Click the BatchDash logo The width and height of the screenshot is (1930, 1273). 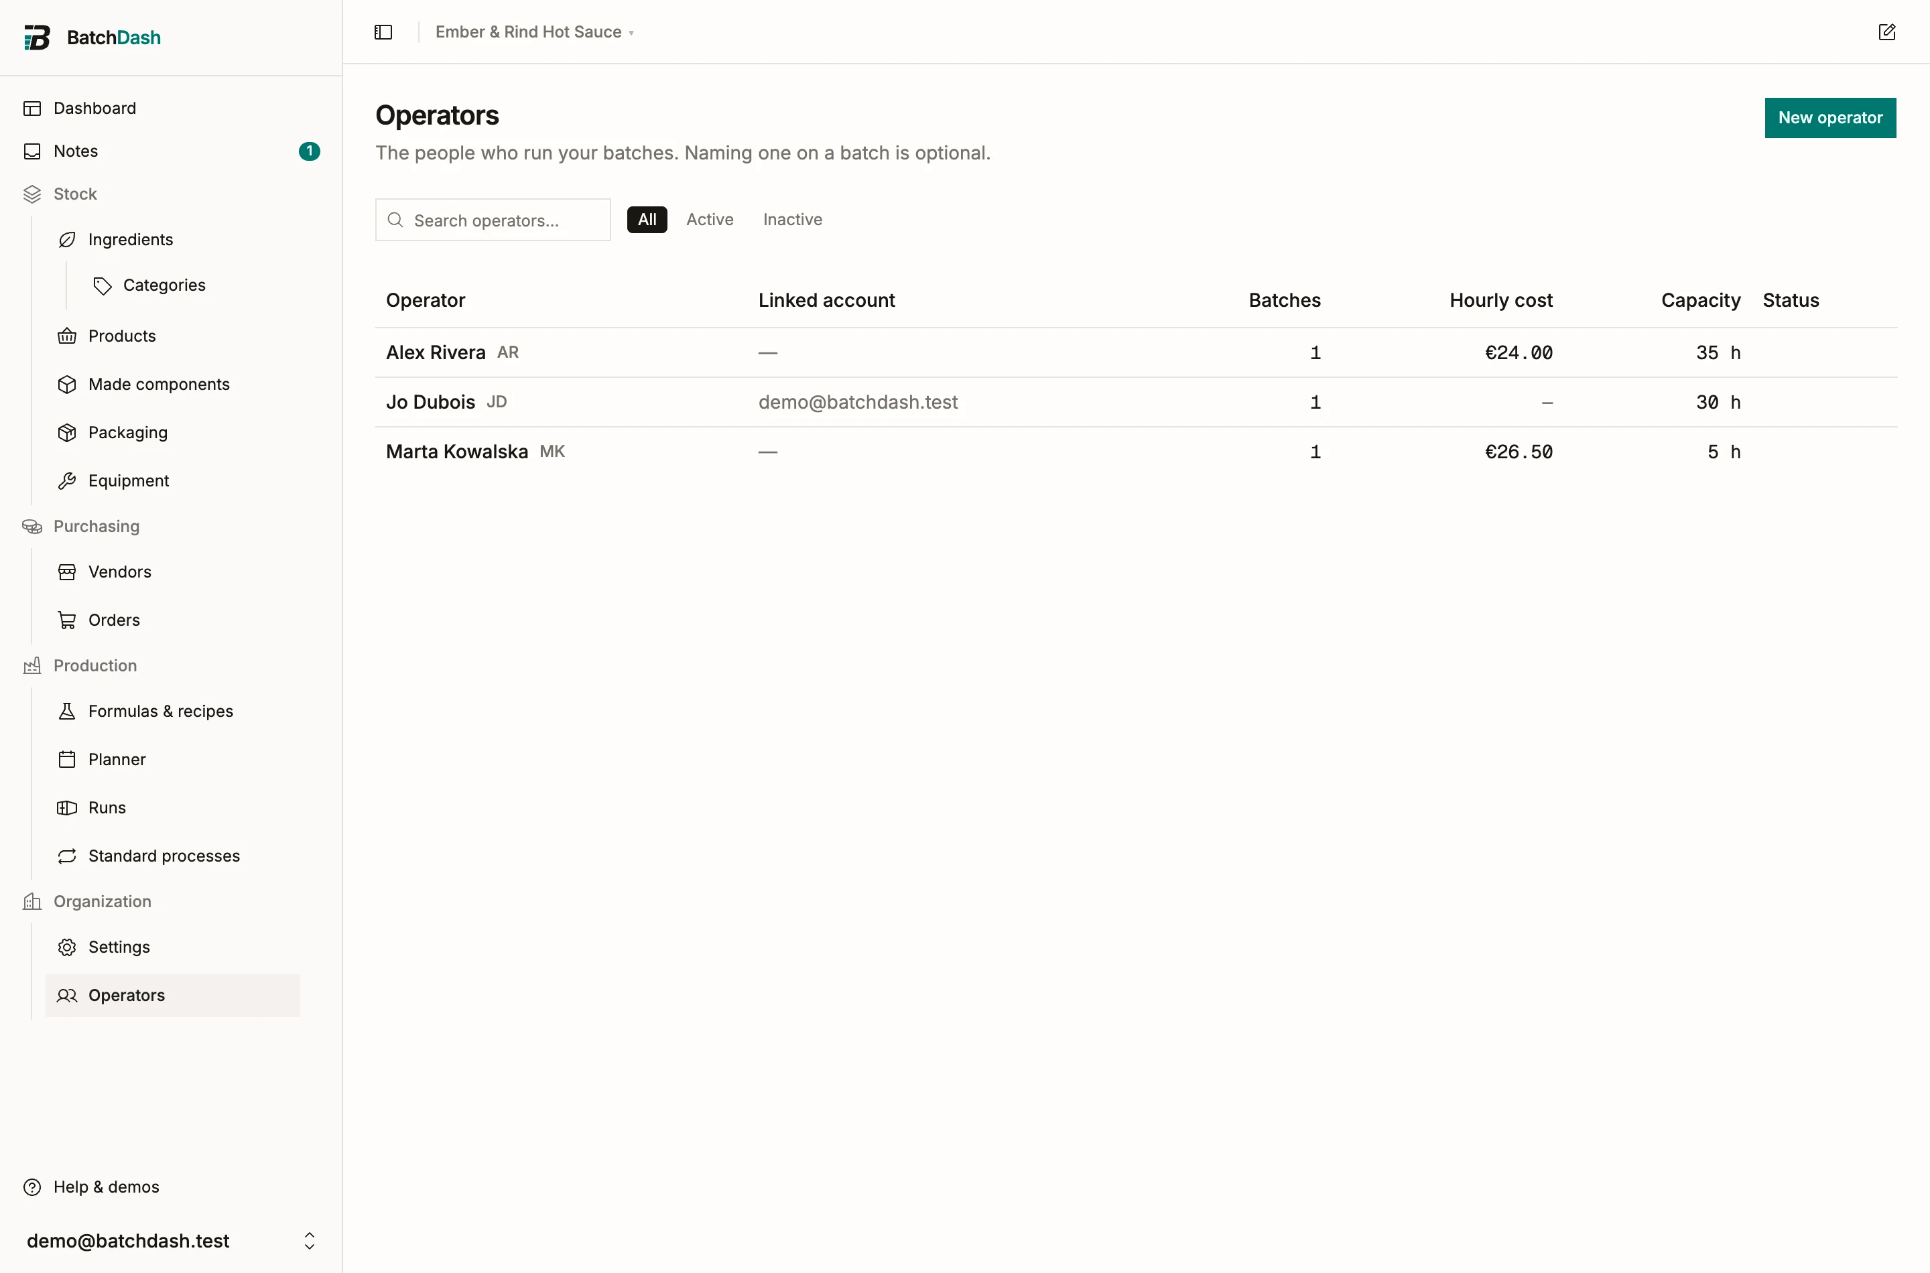click(92, 38)
